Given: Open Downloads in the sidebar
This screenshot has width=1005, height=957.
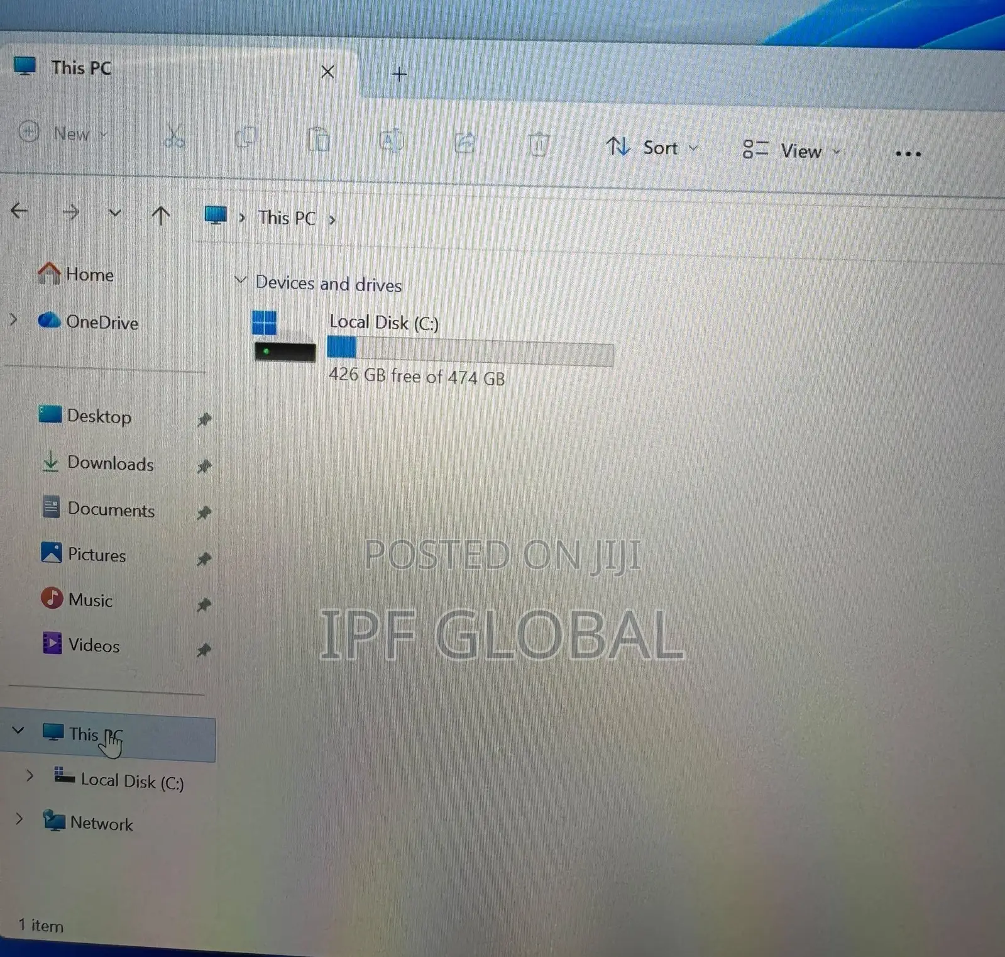Looking at the screenshot, I should (98, 463).
